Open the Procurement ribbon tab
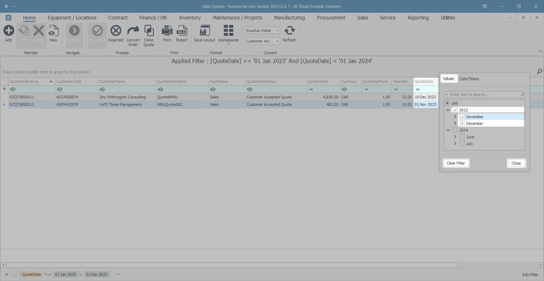The image size is (544, 281). 331,18
